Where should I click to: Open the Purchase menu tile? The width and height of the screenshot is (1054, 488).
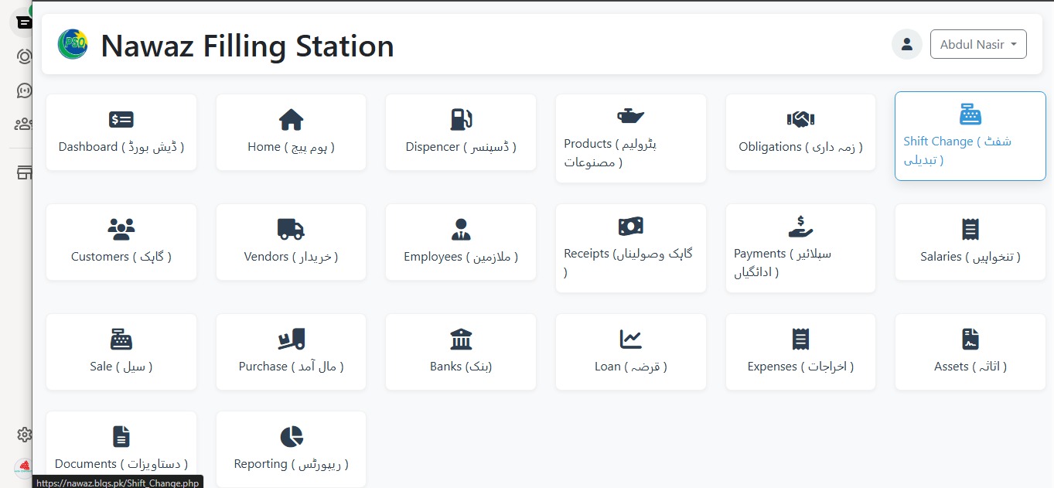tap(291, 352)
